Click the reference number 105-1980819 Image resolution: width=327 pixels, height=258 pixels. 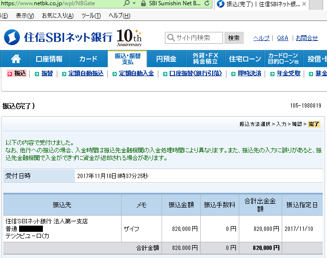[x=306, y=106]
